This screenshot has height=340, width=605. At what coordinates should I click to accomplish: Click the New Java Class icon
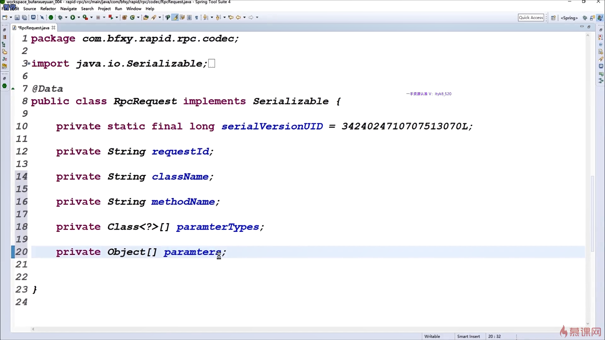132,17
